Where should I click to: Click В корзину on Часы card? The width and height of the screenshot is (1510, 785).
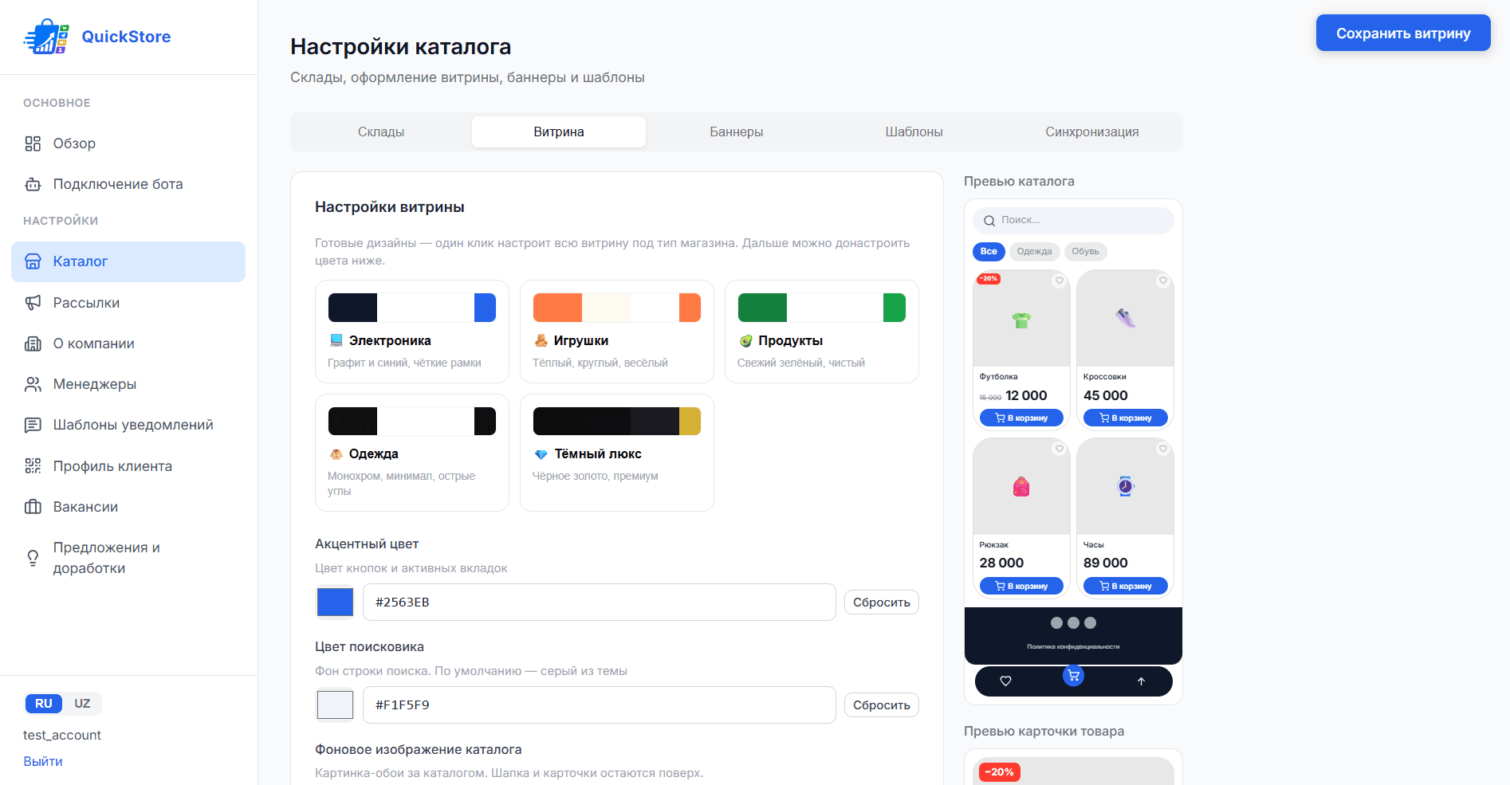1126,586
